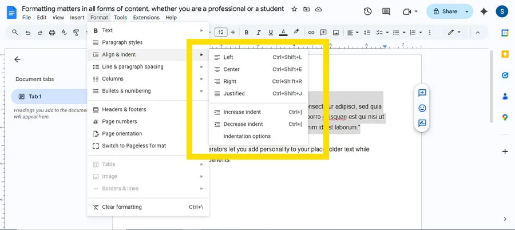The height and width of the screenshot is (230, 515).
Task: Expand the Columns submenu
Action: pyautogui.click(x=148, y=79)
